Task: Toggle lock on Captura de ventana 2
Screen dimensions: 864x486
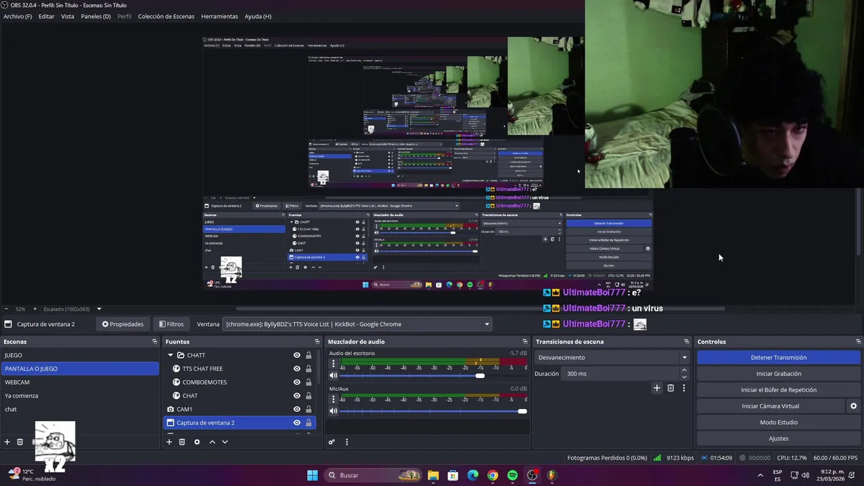Action: coord(308,423)
